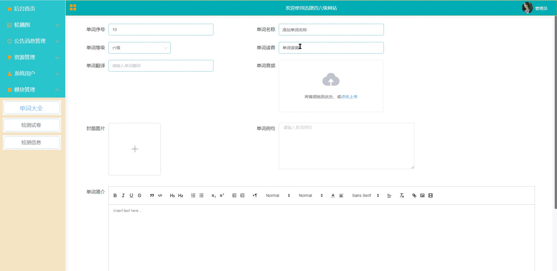Click the page vertical scrollbar
The height and width of the screenshot is (271, 557).
pos(556,112)
